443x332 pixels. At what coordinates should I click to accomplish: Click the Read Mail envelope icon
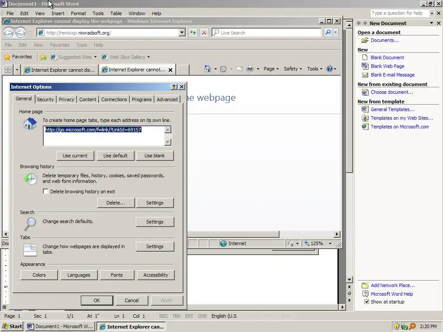240,69
